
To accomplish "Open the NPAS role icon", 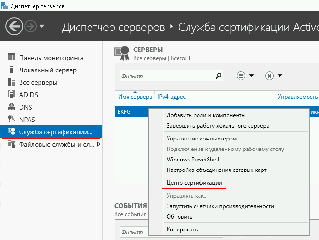I will [x=12, y=120].
